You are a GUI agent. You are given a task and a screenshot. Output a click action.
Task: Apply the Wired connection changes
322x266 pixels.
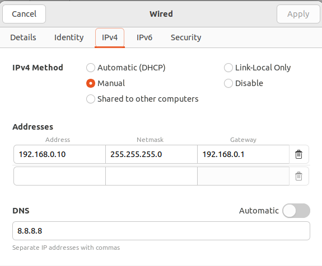pos(298,14)
